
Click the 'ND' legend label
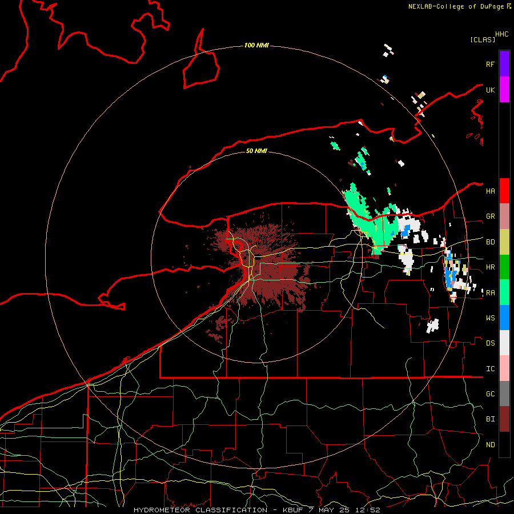pos(490,445)
